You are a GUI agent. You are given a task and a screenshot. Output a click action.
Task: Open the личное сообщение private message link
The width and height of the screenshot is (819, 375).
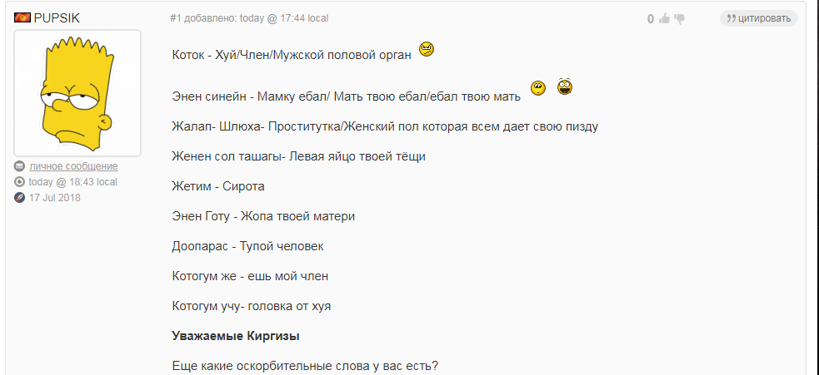[73, 166]
